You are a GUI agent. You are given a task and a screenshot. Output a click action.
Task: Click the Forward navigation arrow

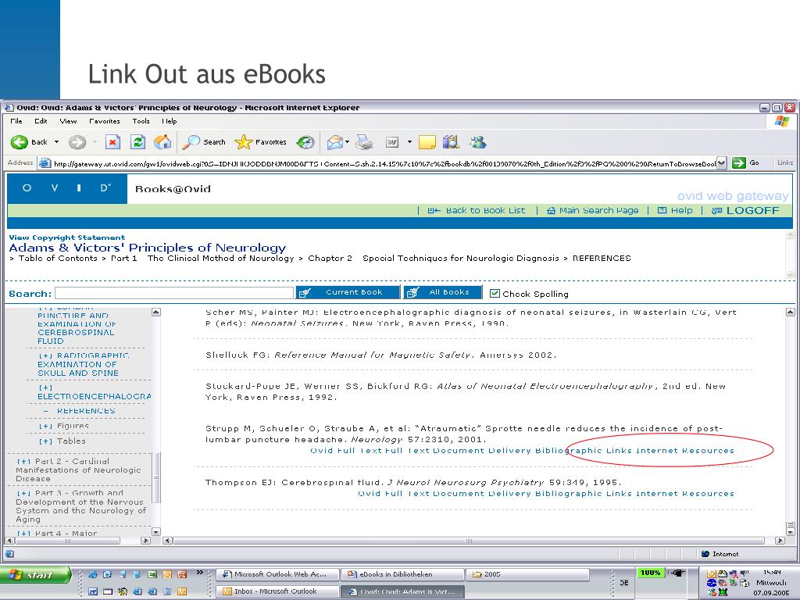77,142
